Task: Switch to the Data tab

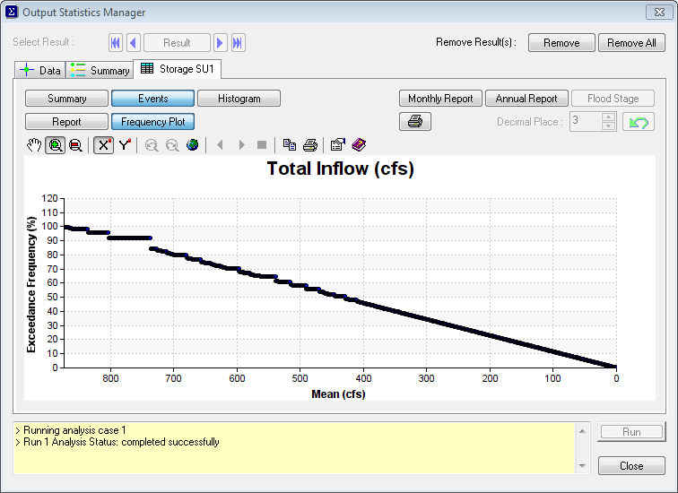Action: [x=40, y=71]
